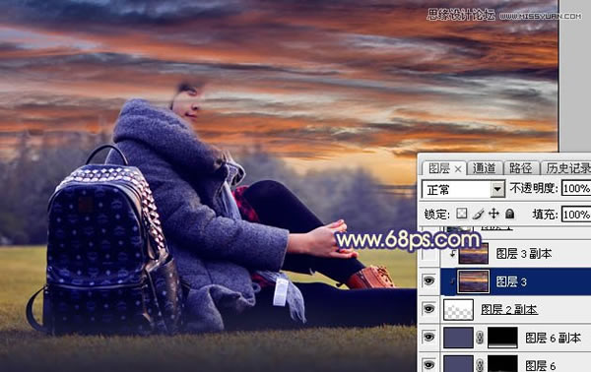The image size is (591, 372).
Task: Open the 历史记录 tab
Action: (567, 168)
